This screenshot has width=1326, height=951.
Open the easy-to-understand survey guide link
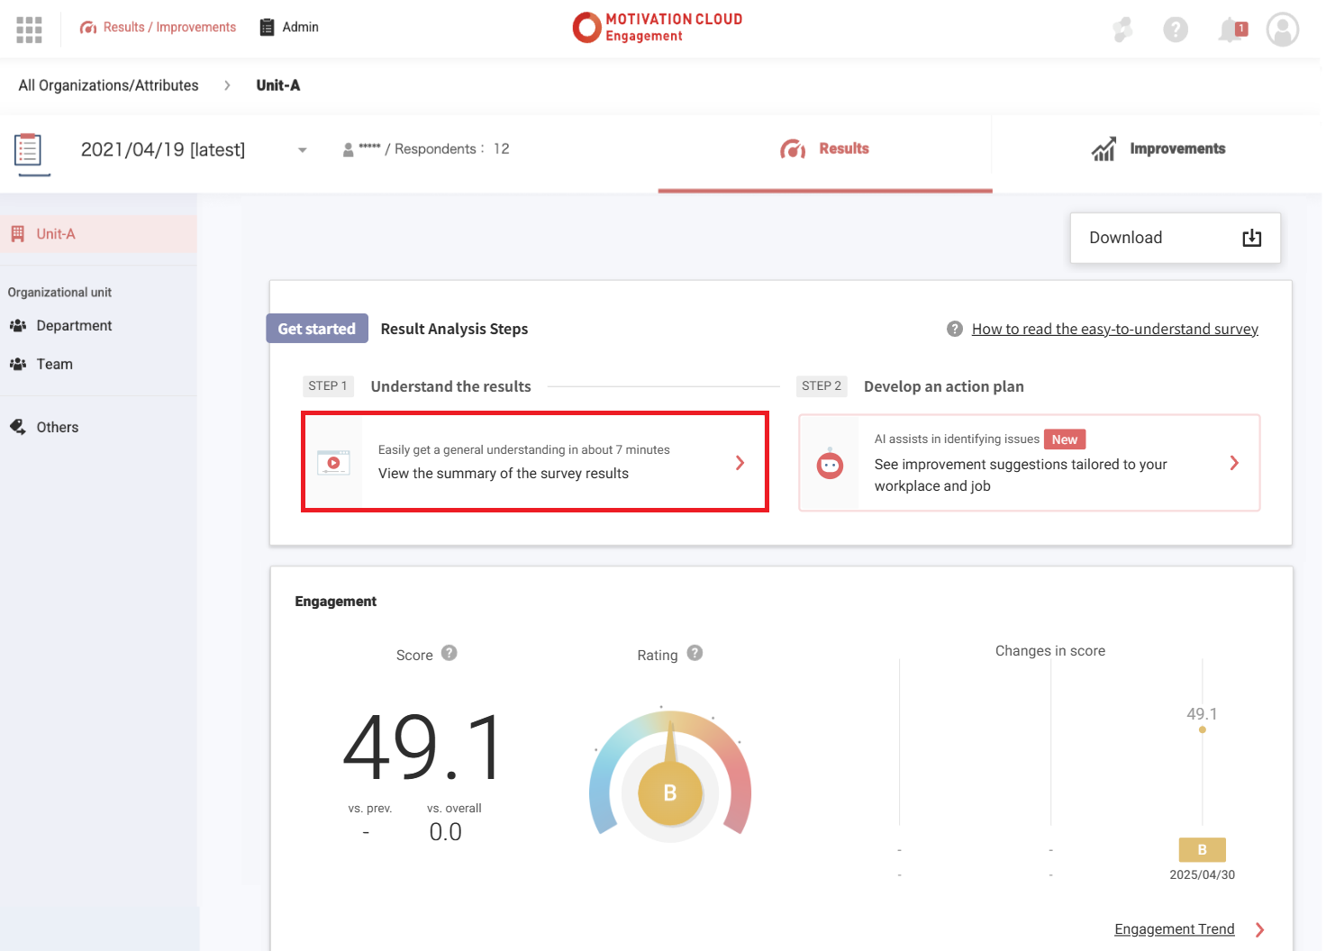(x=1114, y=330)
